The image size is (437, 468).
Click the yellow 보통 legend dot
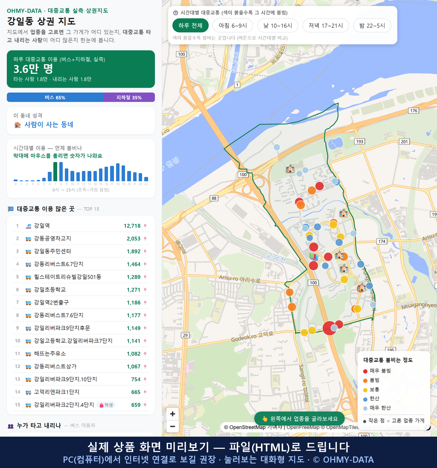(x=365, y=390)
